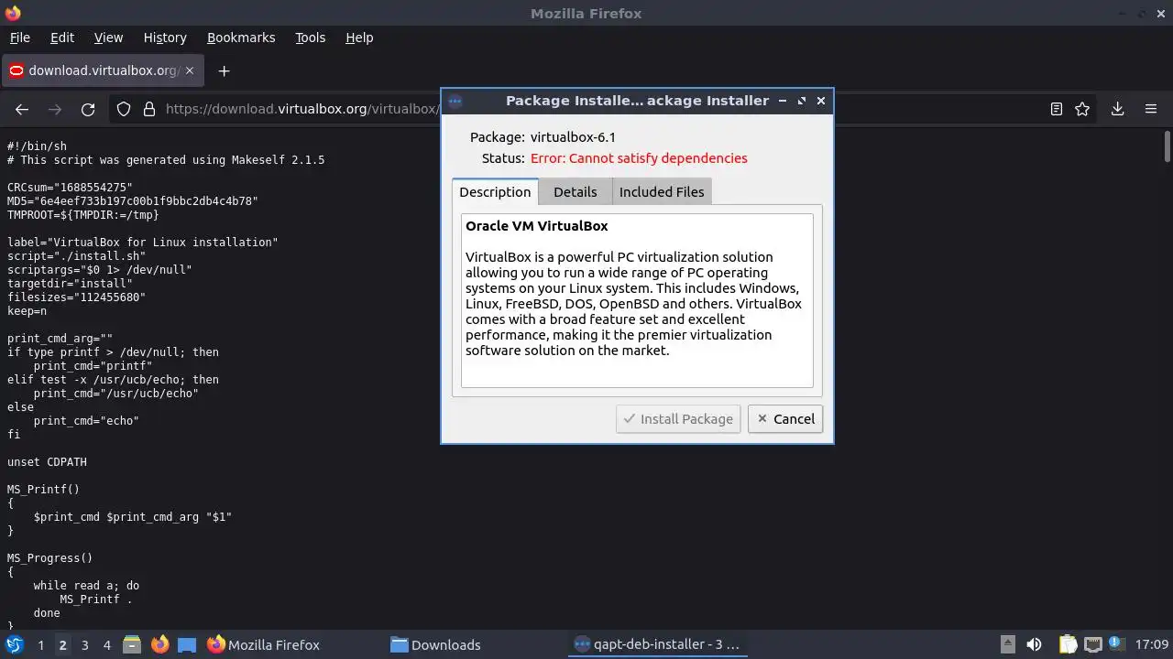Image resolution: width=1173 pixels, height=659 pixels.
Task: Open the Help menu in Firefox
Action: tap(359, 38)
